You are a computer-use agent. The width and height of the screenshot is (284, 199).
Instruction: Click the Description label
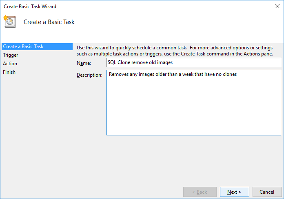tap(89, 75)
